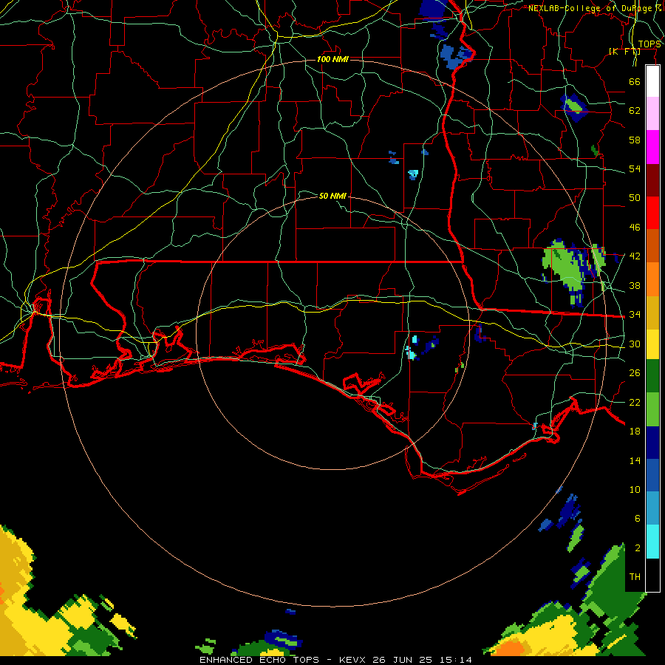Screen dimensions: 665x665
Task: Click the legend value 58
Action: pyautogui.click(x=635, y=140)
